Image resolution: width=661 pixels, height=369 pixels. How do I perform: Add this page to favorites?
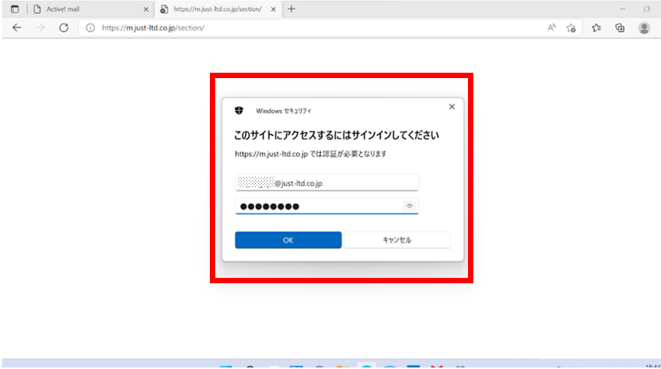571,28
